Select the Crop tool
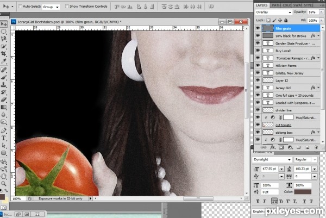The image size is (326, 218). [4, 53]
